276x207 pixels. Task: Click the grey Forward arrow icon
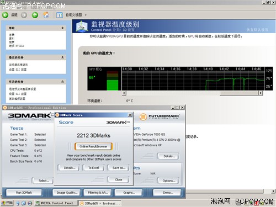(24, 15)
